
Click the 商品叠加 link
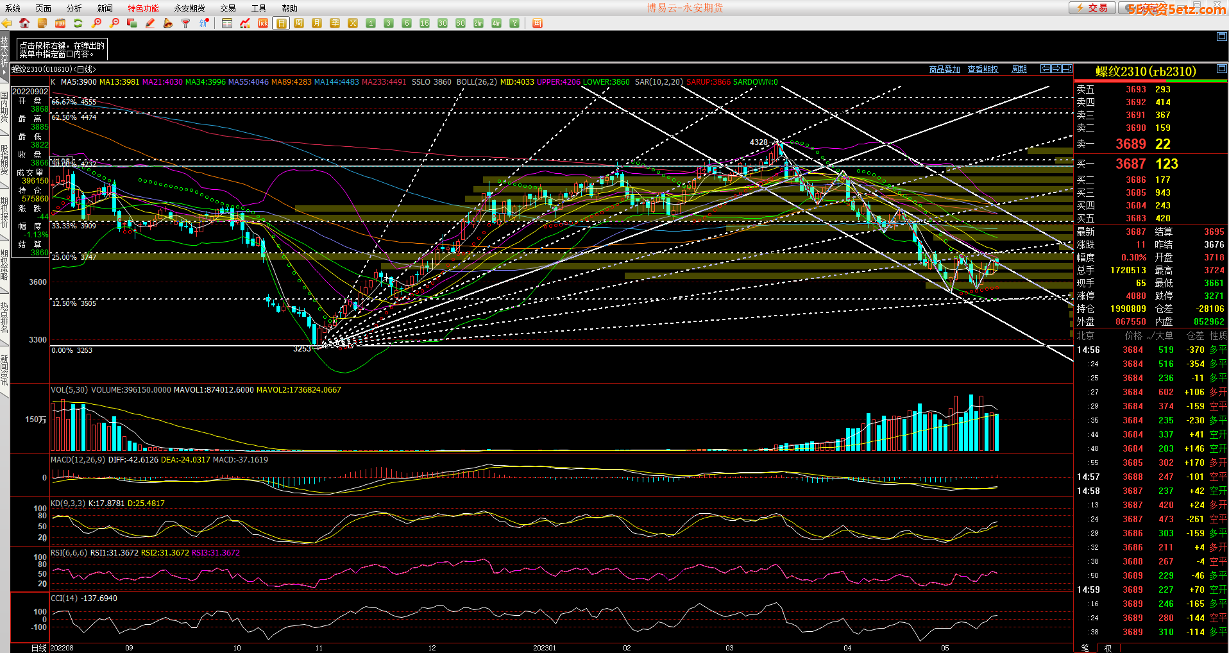pyautogui.click(x=944, y=69)
